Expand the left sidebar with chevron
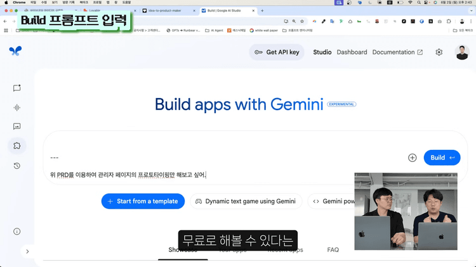This screenshot has width=476, height=267. pos(27,251)
